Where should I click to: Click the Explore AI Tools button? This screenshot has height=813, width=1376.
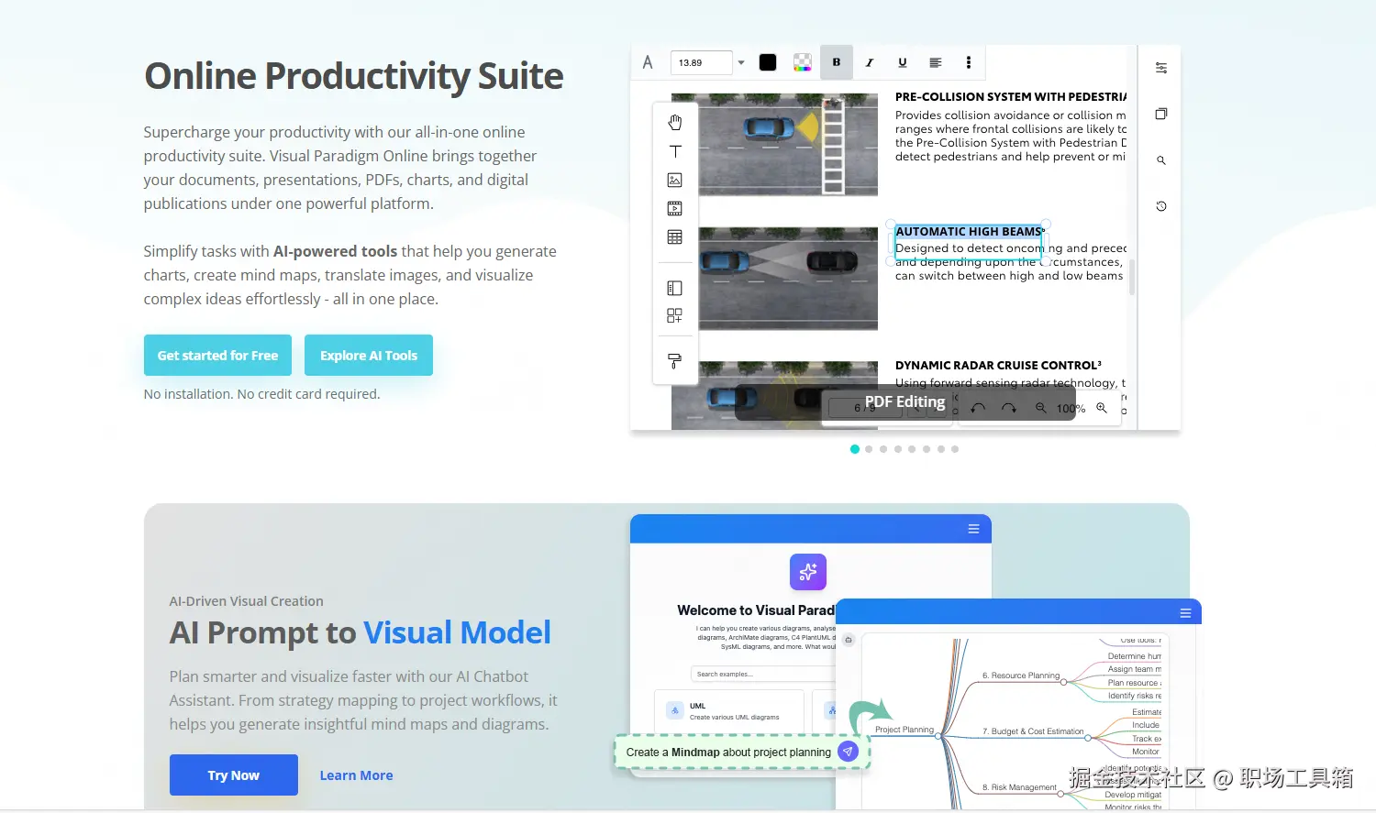[369, 356]
